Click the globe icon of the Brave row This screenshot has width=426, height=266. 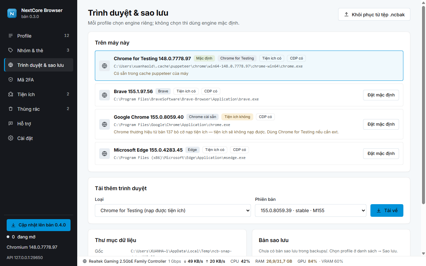click(x=105, y=95)
